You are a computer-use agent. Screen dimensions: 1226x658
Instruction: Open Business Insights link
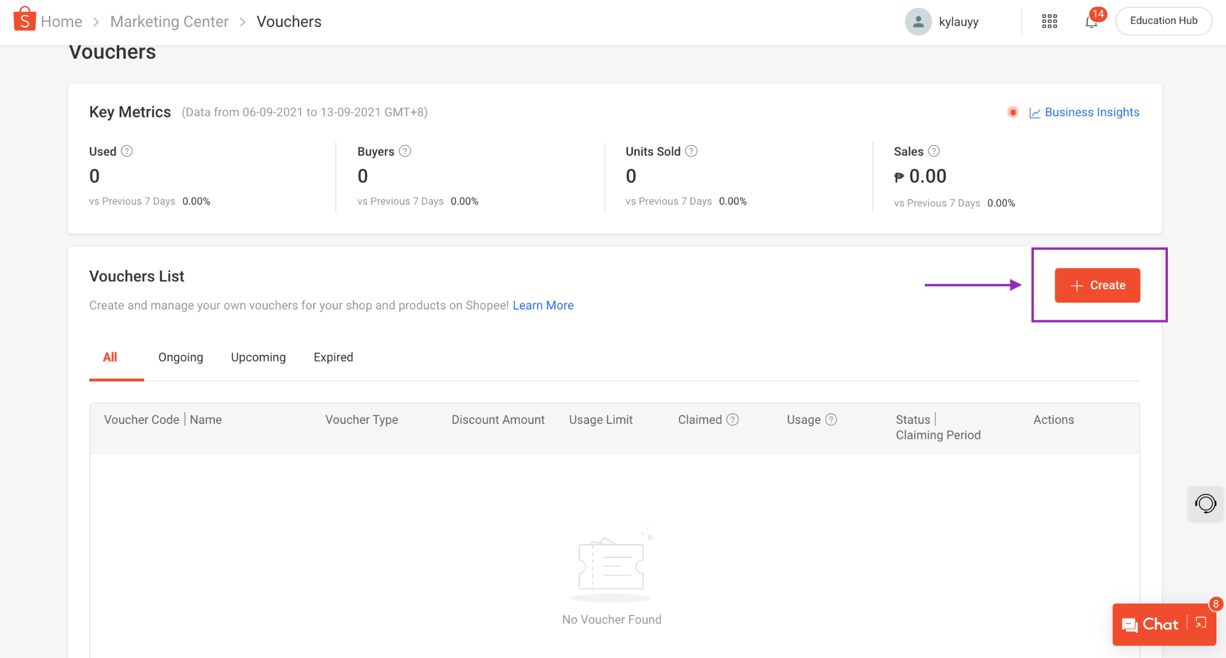1092,112
